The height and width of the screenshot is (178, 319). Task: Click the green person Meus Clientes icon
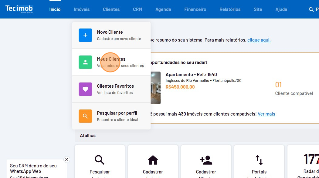pyautogui.click(x=85, y=62)
